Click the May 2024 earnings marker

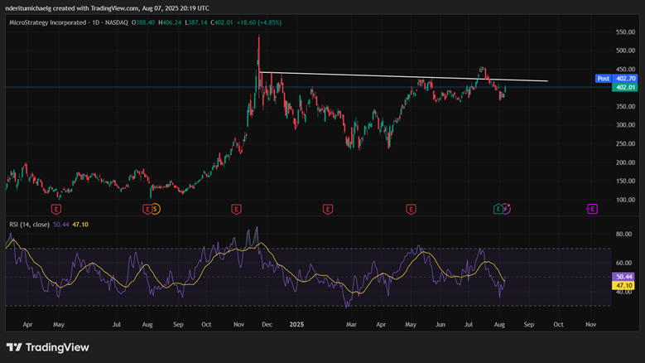56,209
